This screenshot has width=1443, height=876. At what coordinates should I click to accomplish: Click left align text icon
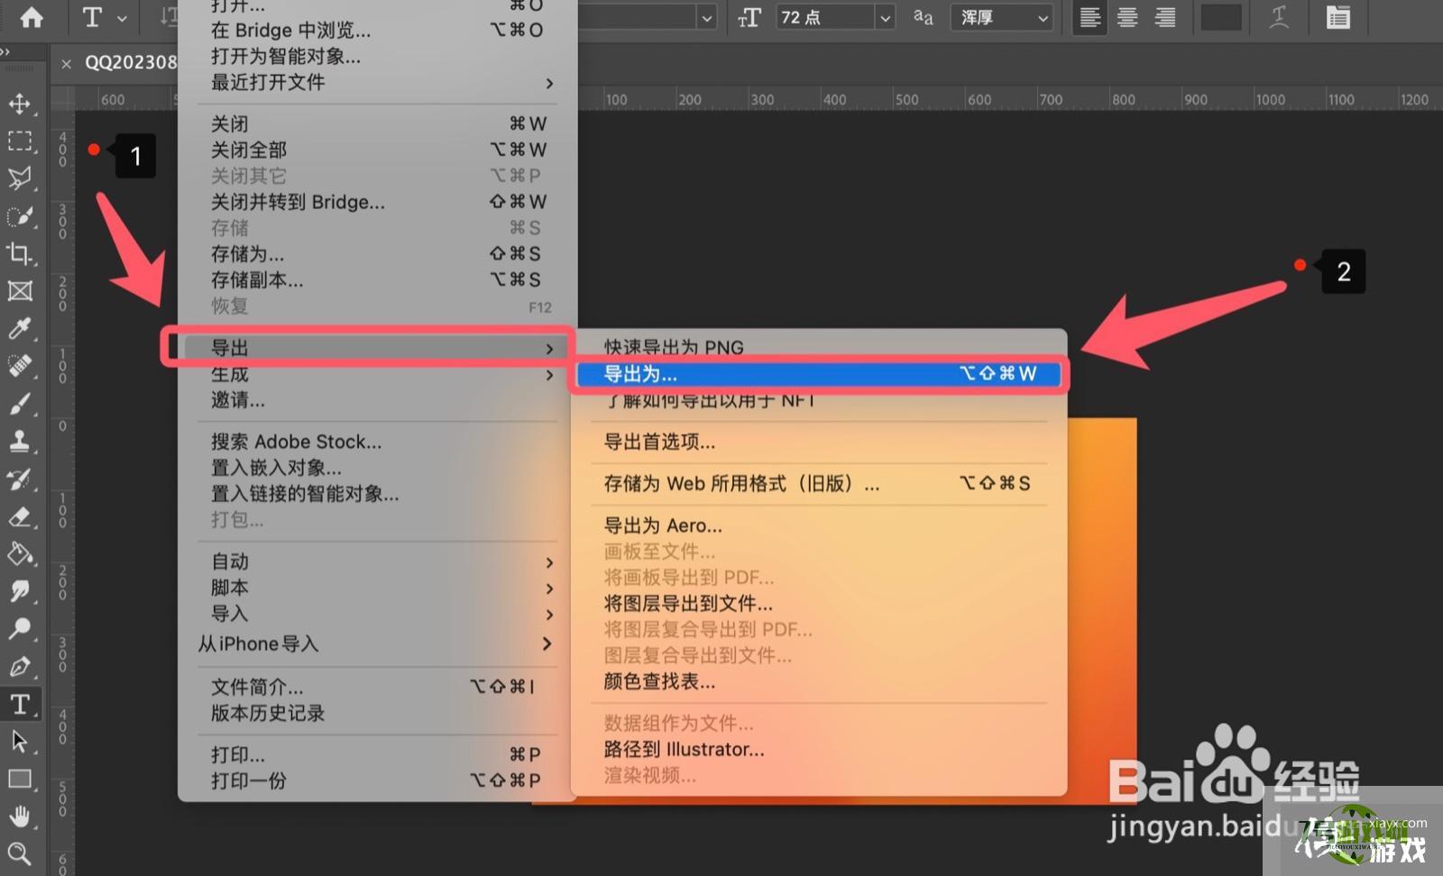pyautogui.click(x=1089, y=17)
